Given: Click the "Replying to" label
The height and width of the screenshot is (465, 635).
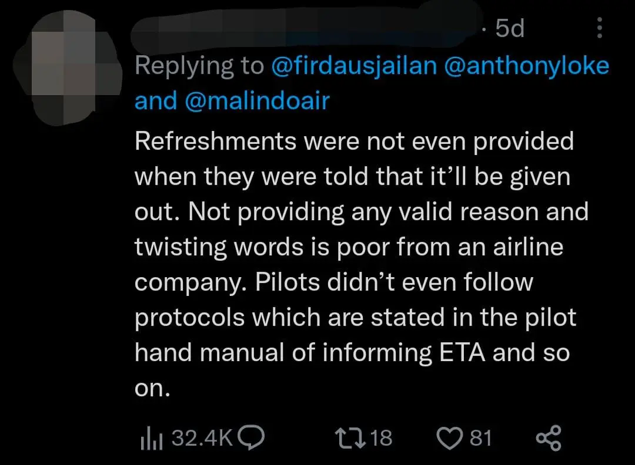Looking at the screenshot, I should tap(199, 66).
